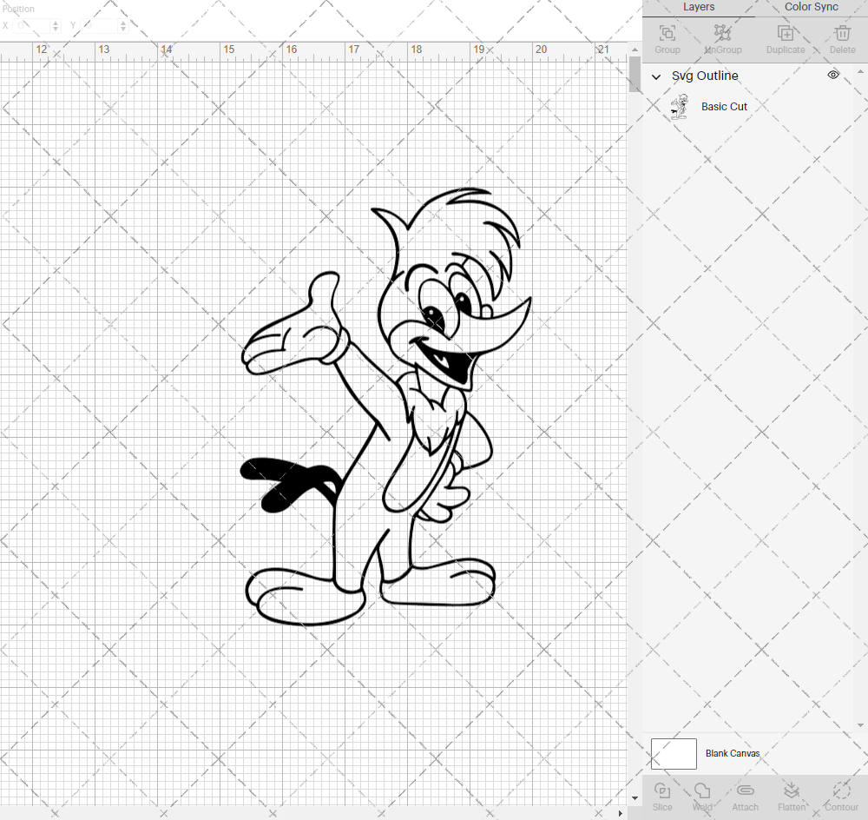This screenshot has width=868, height=820.
Task: Click canvas vertical scrollbar down arrow
Action: click(x=635, y=798)
